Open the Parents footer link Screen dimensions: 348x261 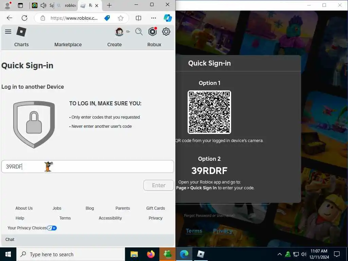click(x=122, y=208)
